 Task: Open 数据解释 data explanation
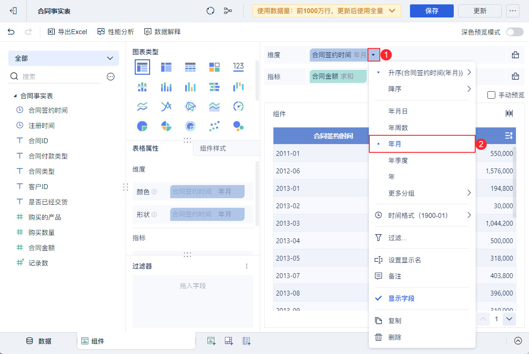[x=162, y=32]
